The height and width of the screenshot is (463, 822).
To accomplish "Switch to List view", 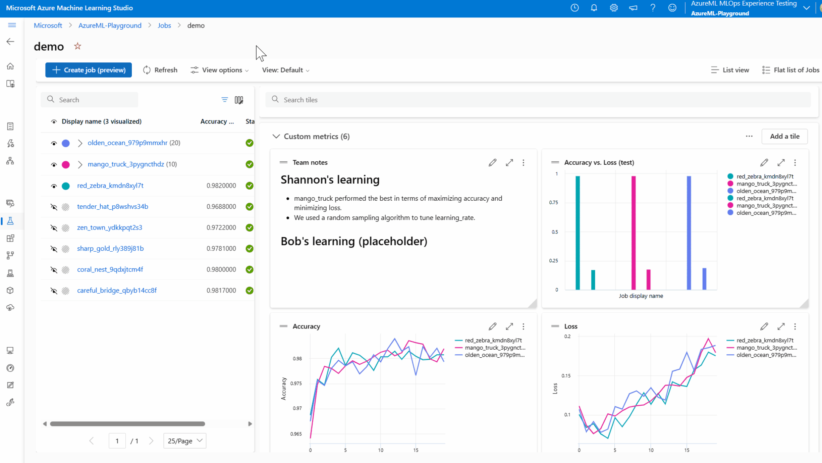I will (x=730, y=70).
